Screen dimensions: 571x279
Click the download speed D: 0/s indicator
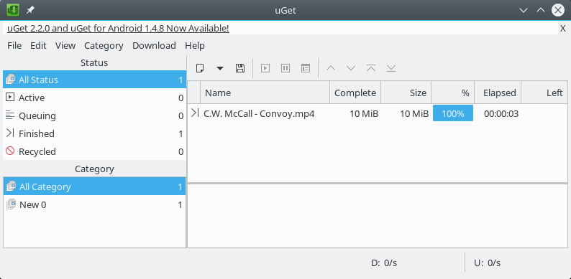coord(384,263)
